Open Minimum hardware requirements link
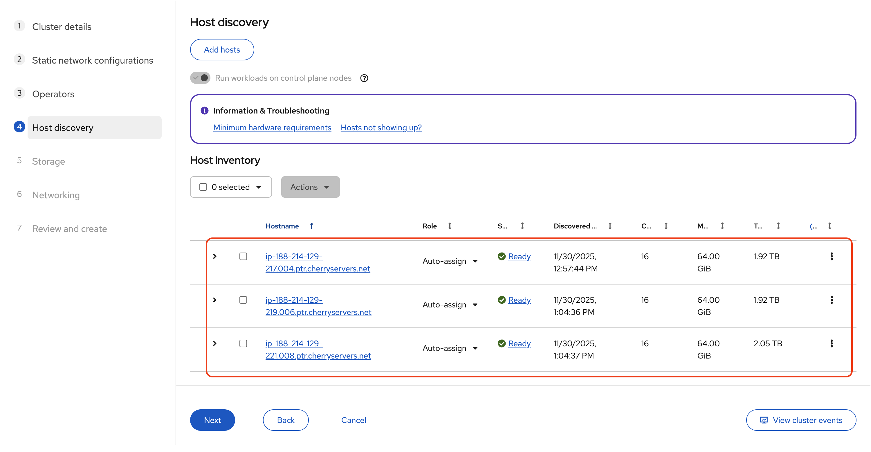Screen dimensions: 871x452 point(272,127)
